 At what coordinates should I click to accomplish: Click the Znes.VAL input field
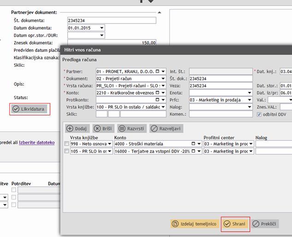point(286,107)
